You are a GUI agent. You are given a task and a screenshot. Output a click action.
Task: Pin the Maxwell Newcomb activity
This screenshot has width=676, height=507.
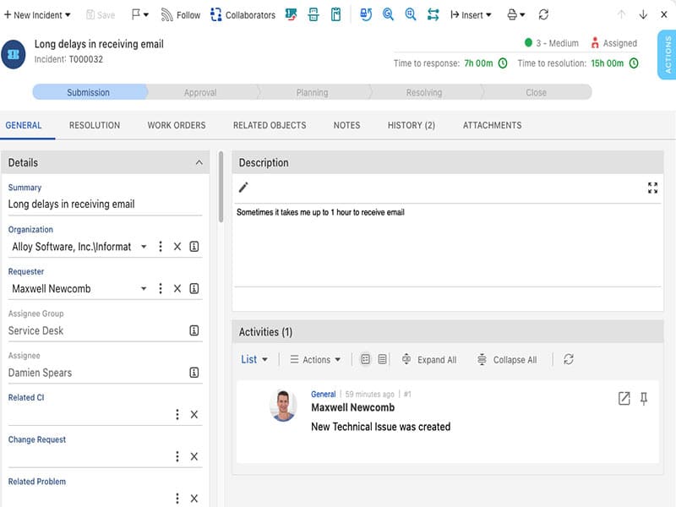(644, 399)
